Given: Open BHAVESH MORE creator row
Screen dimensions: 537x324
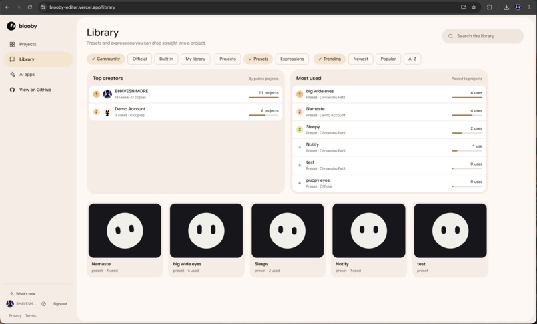Looking at the screenshot, I should click(186, 94).
